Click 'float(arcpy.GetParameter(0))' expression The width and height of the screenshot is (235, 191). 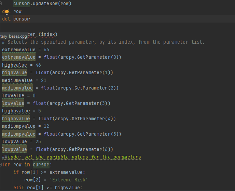click(82, 57)
